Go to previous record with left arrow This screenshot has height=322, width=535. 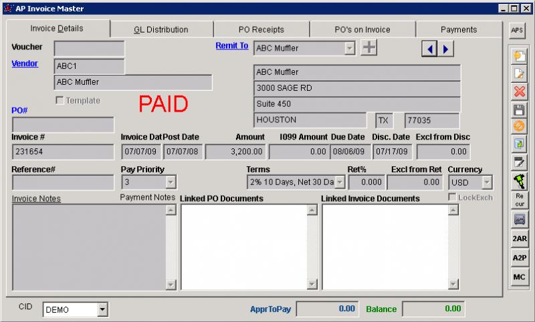(431, 49)
